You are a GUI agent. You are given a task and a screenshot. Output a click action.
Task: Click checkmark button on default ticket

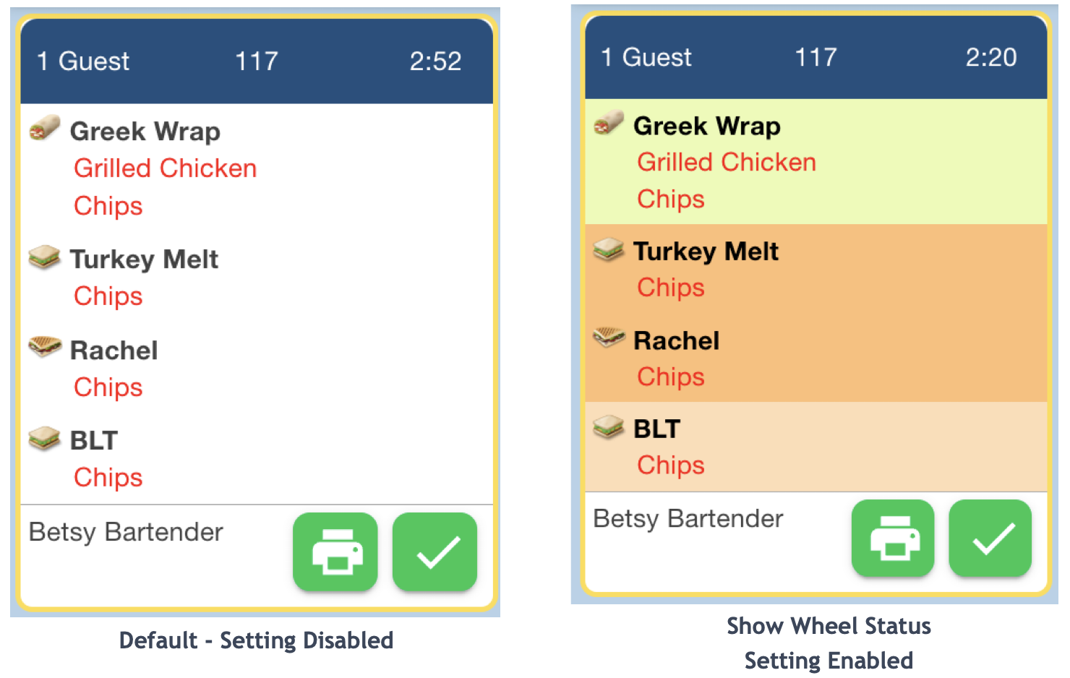click(435, 552)
